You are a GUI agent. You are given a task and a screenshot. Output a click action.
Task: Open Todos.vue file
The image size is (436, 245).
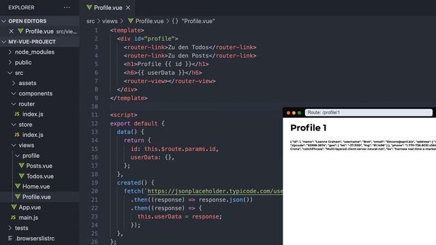(40, 176)
